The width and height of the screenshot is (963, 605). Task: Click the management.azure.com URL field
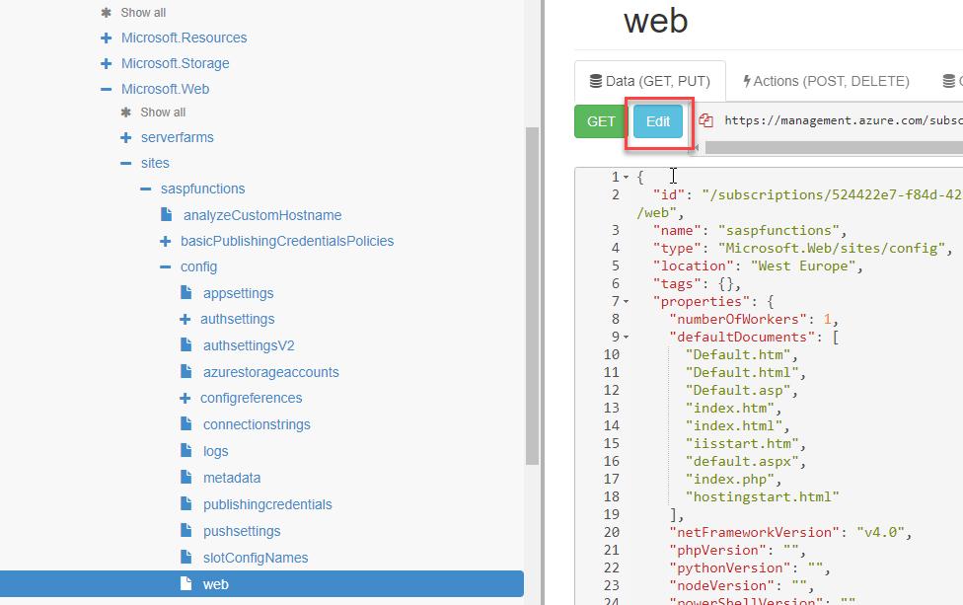(843, 120)
